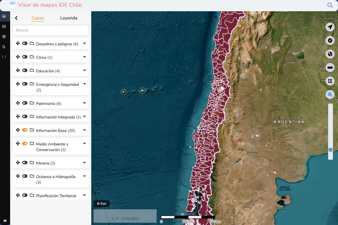Expand Planificación Territorial chevron
This screenshot has height=225, width=338.
pos(84,195)
